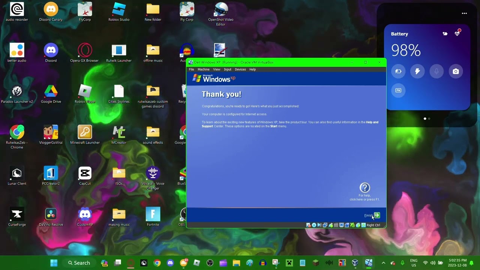The image size is (480, 270).
Task: Select the Google Drive desktop icon
Action: point(51,94)
